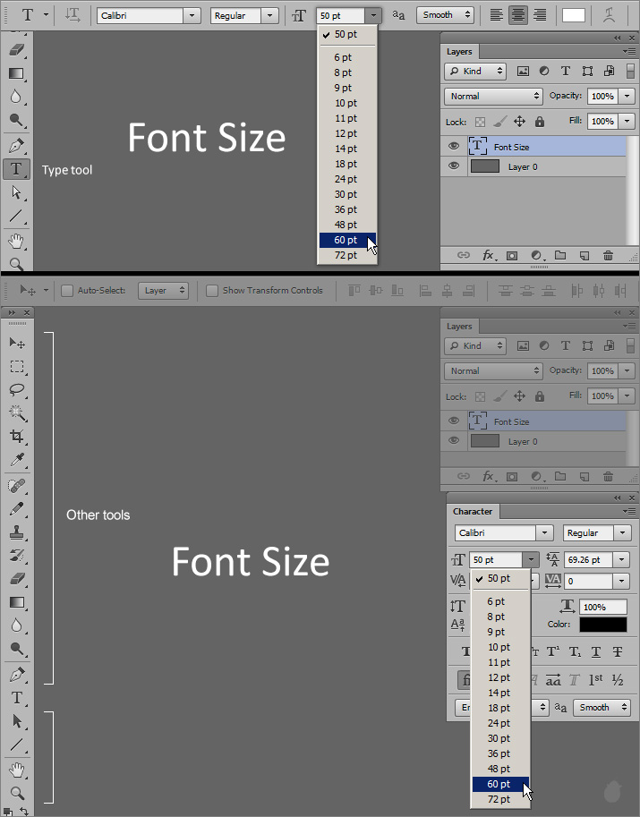This screenshot has width=640, height=817.
Task: Click the black Color swatch in Character panel
Action: 602,625
